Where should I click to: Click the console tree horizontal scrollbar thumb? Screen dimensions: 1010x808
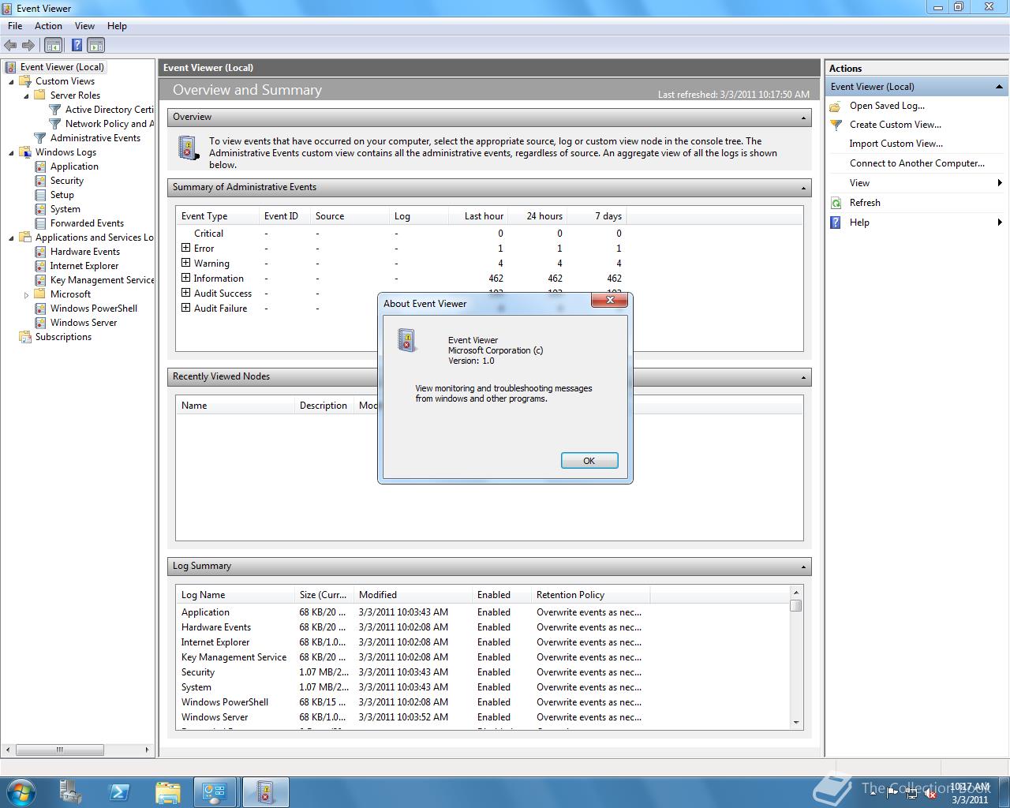[59, 750]
